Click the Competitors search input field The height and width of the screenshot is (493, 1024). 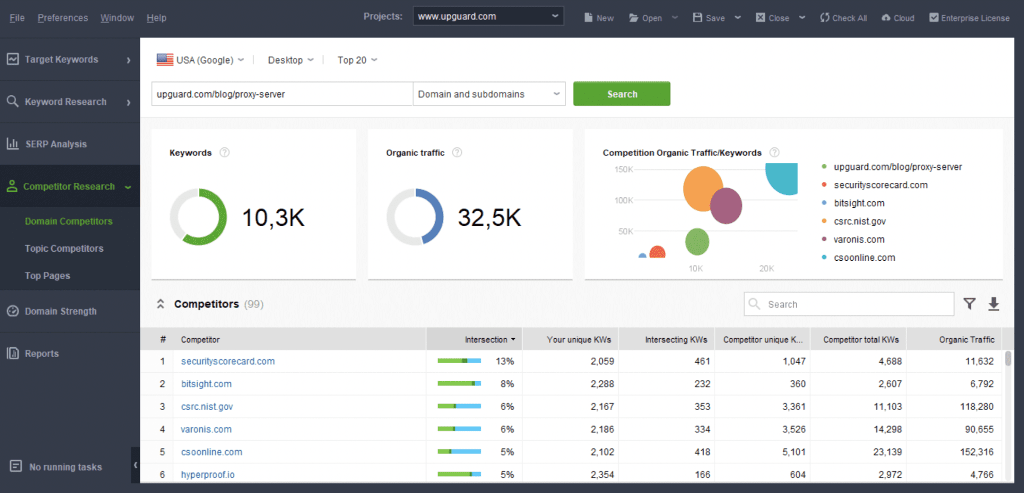click(x=850, y=303)
